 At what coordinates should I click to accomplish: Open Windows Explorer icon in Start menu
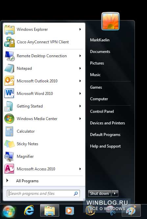(10, 30)
